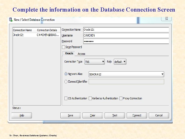Expand the Network Alias SEAORA12 combo box
The height and width of the screenshot is (139, 185).
(126, 74)
